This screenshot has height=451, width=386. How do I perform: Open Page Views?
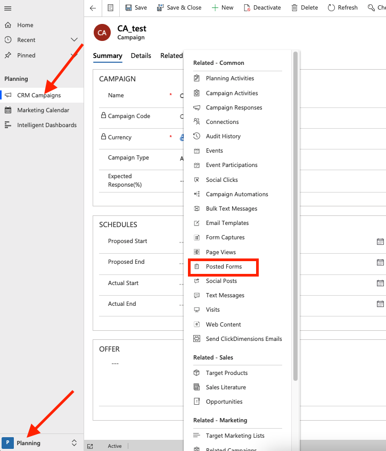point(220,252)
